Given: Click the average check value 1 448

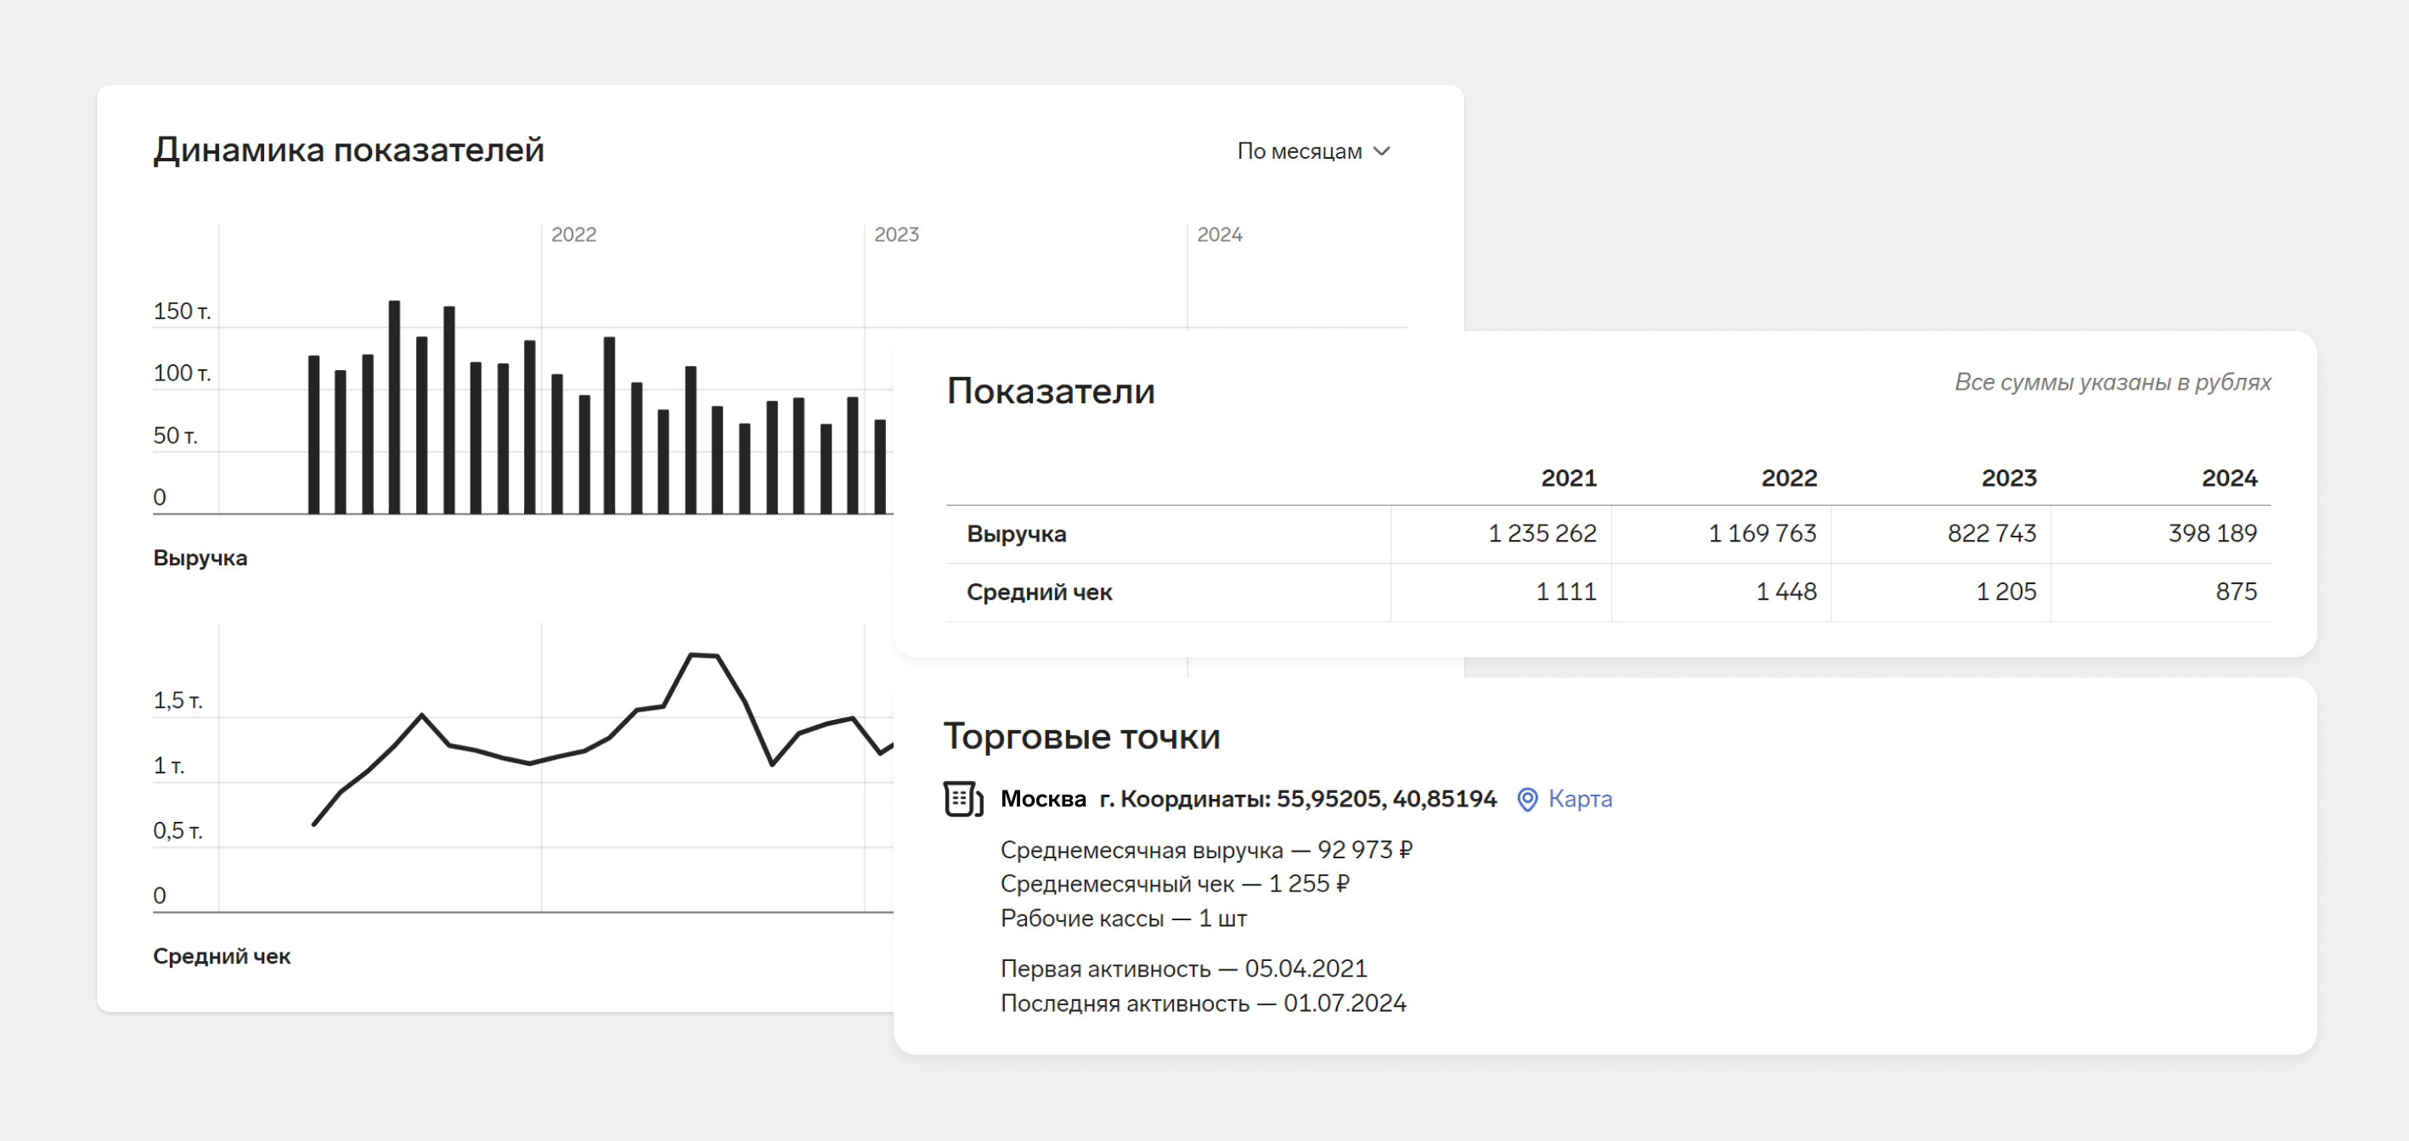Looking at the screenshot, I should [x=1786, y=592].
